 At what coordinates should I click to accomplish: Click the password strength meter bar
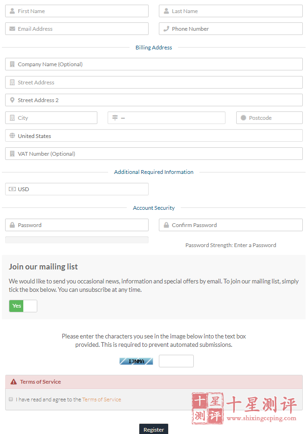pos(77,240)
